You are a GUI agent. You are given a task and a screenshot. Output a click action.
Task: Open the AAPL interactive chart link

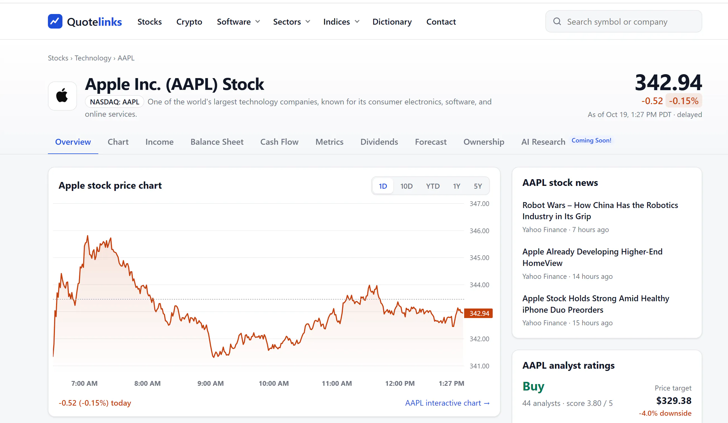[x=447, y=403]
